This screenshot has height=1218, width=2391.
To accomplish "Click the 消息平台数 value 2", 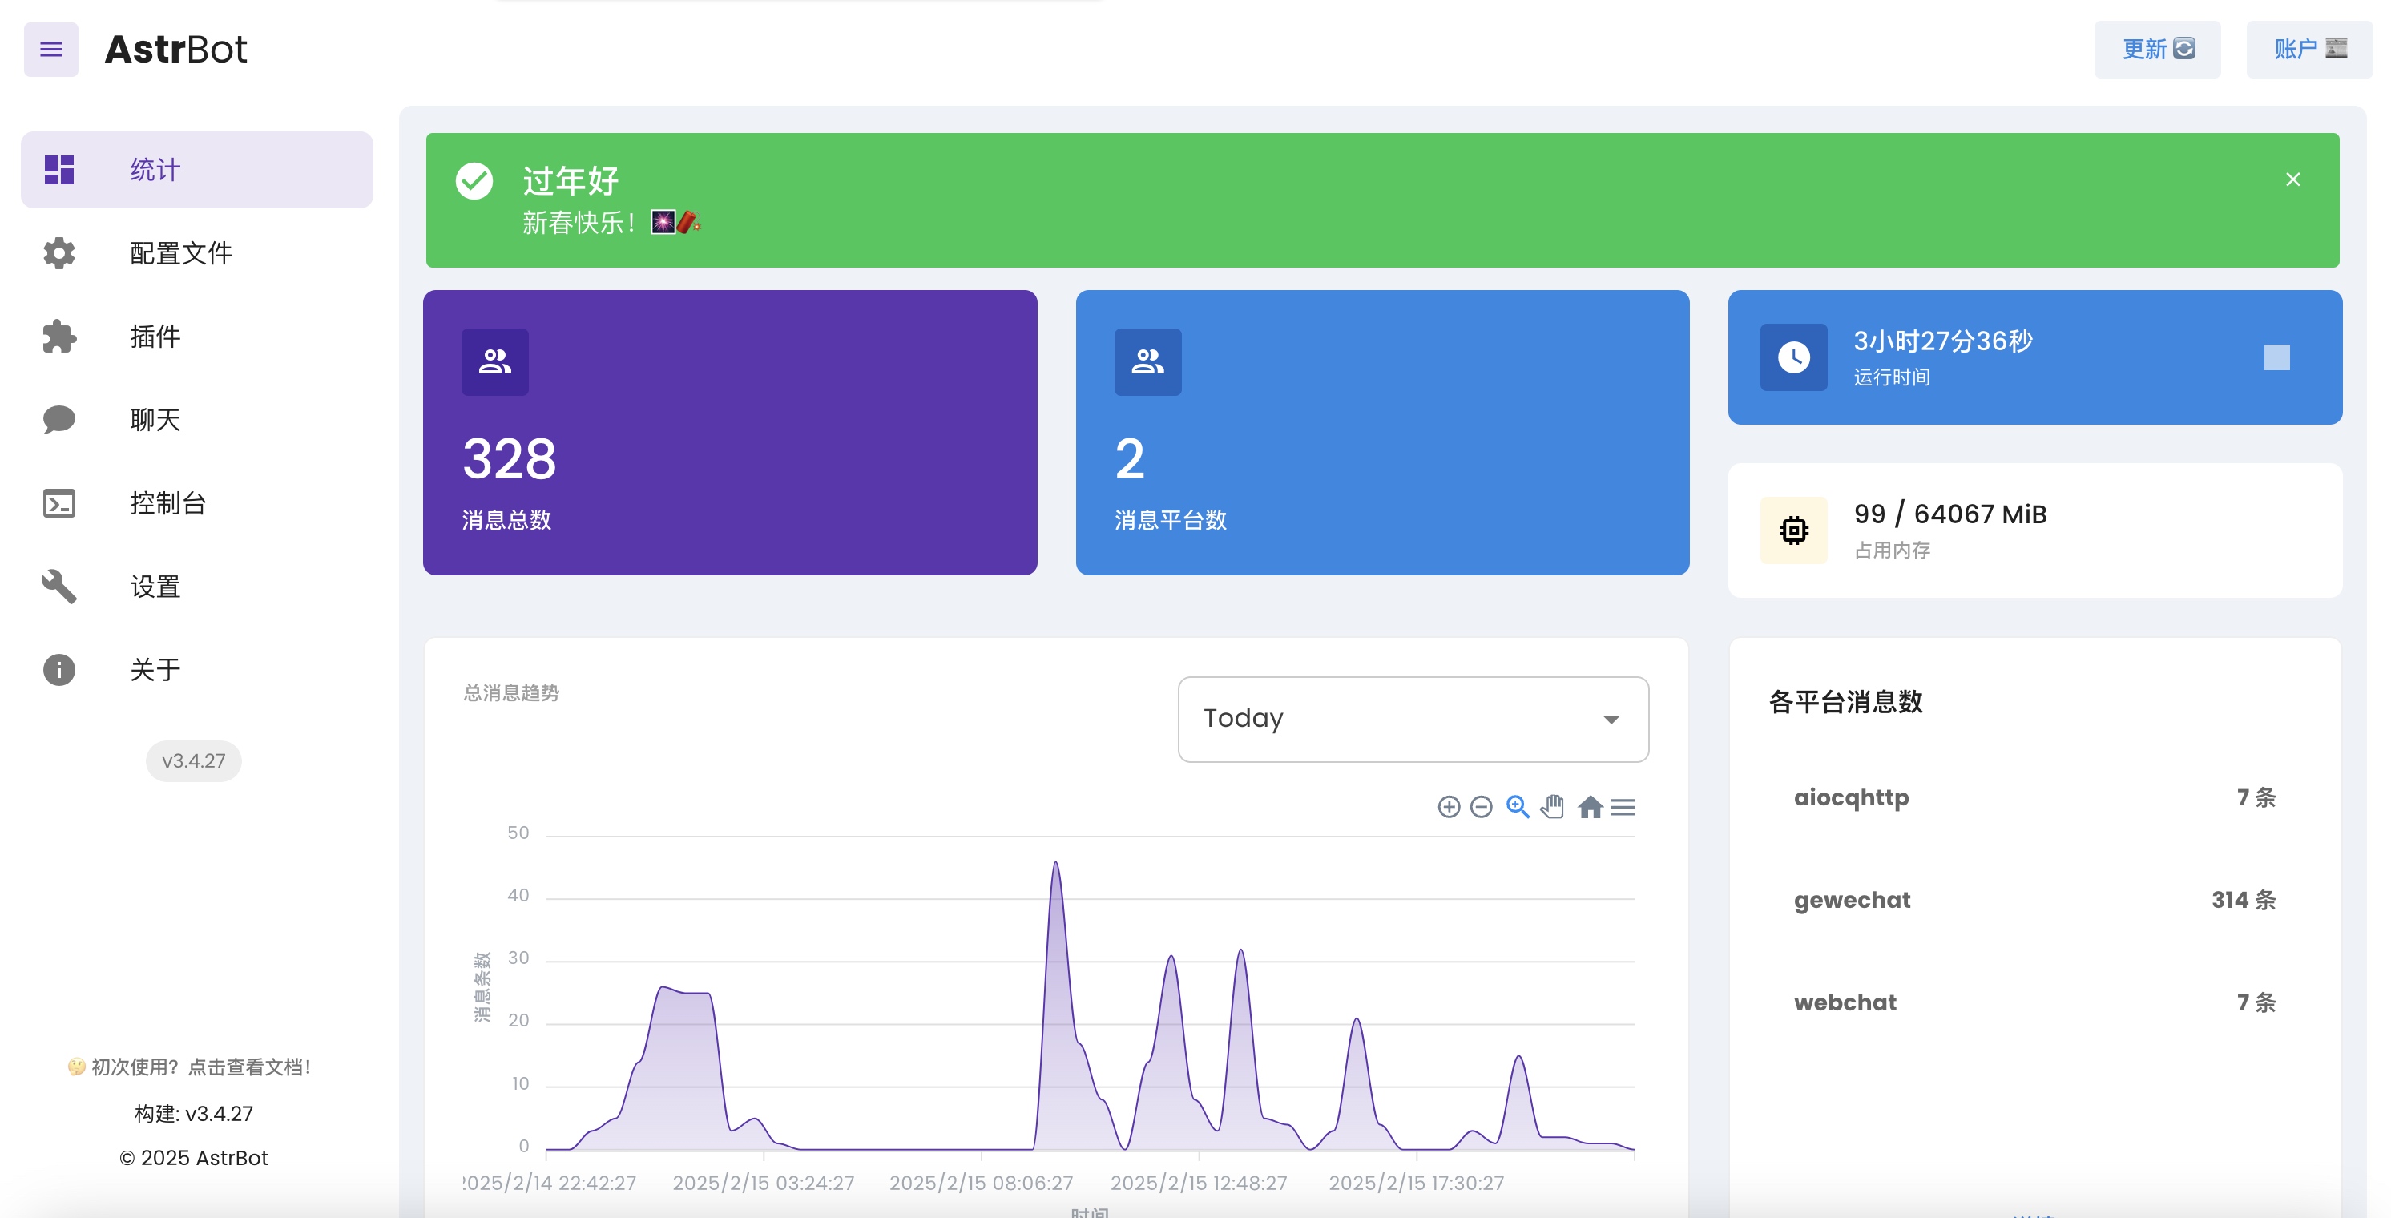I will pos(1130,458).
